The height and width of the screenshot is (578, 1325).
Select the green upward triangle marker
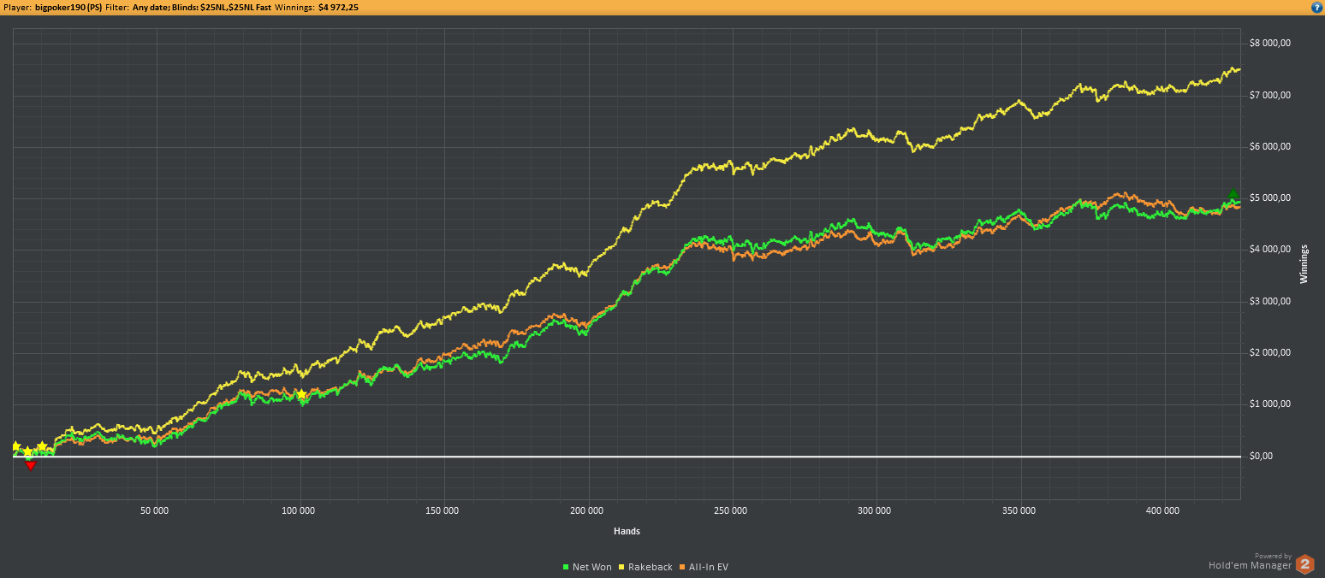point(1233,195)
